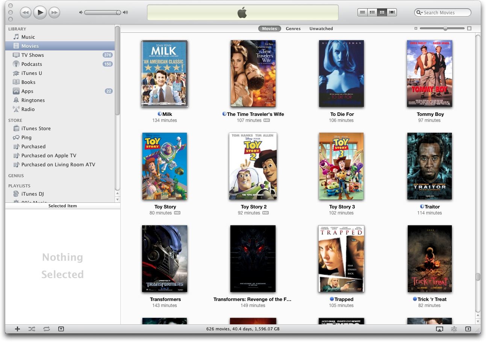Select the Toy Story 2 poster
Screen dimensions: 486x342
coord(253,166)
